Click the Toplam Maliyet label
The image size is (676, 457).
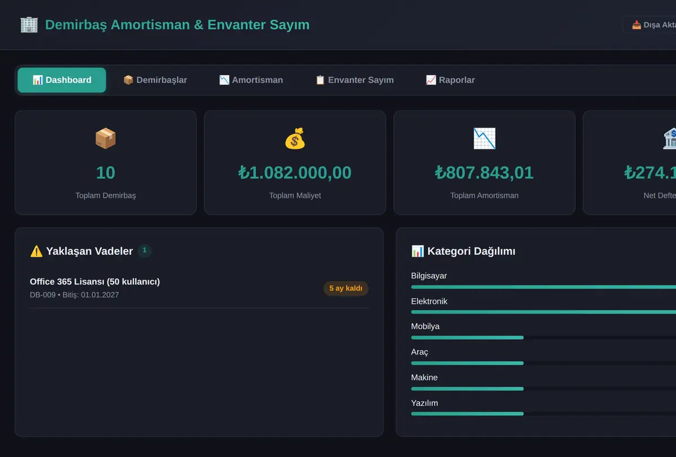tap(295, 196)
